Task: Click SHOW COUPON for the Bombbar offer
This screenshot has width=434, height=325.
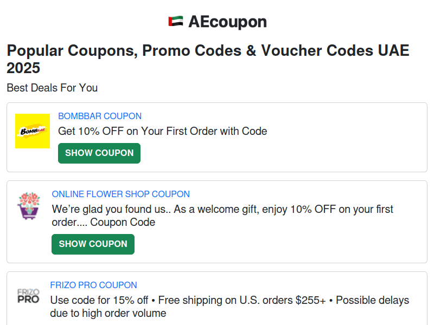Action: point(99,153)
